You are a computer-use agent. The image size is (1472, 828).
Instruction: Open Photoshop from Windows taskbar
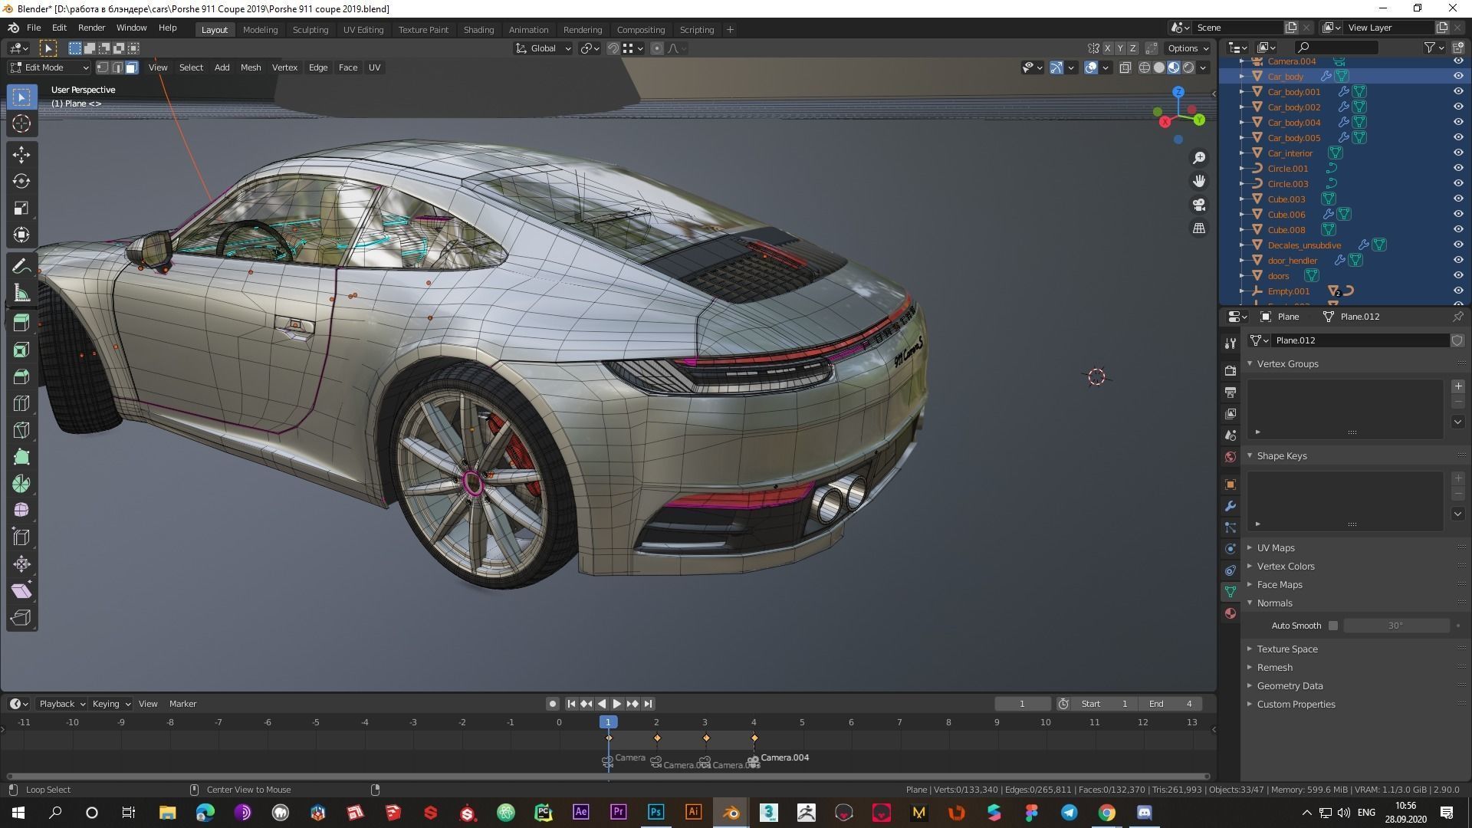pyautogui.click(x=655, y=813)
